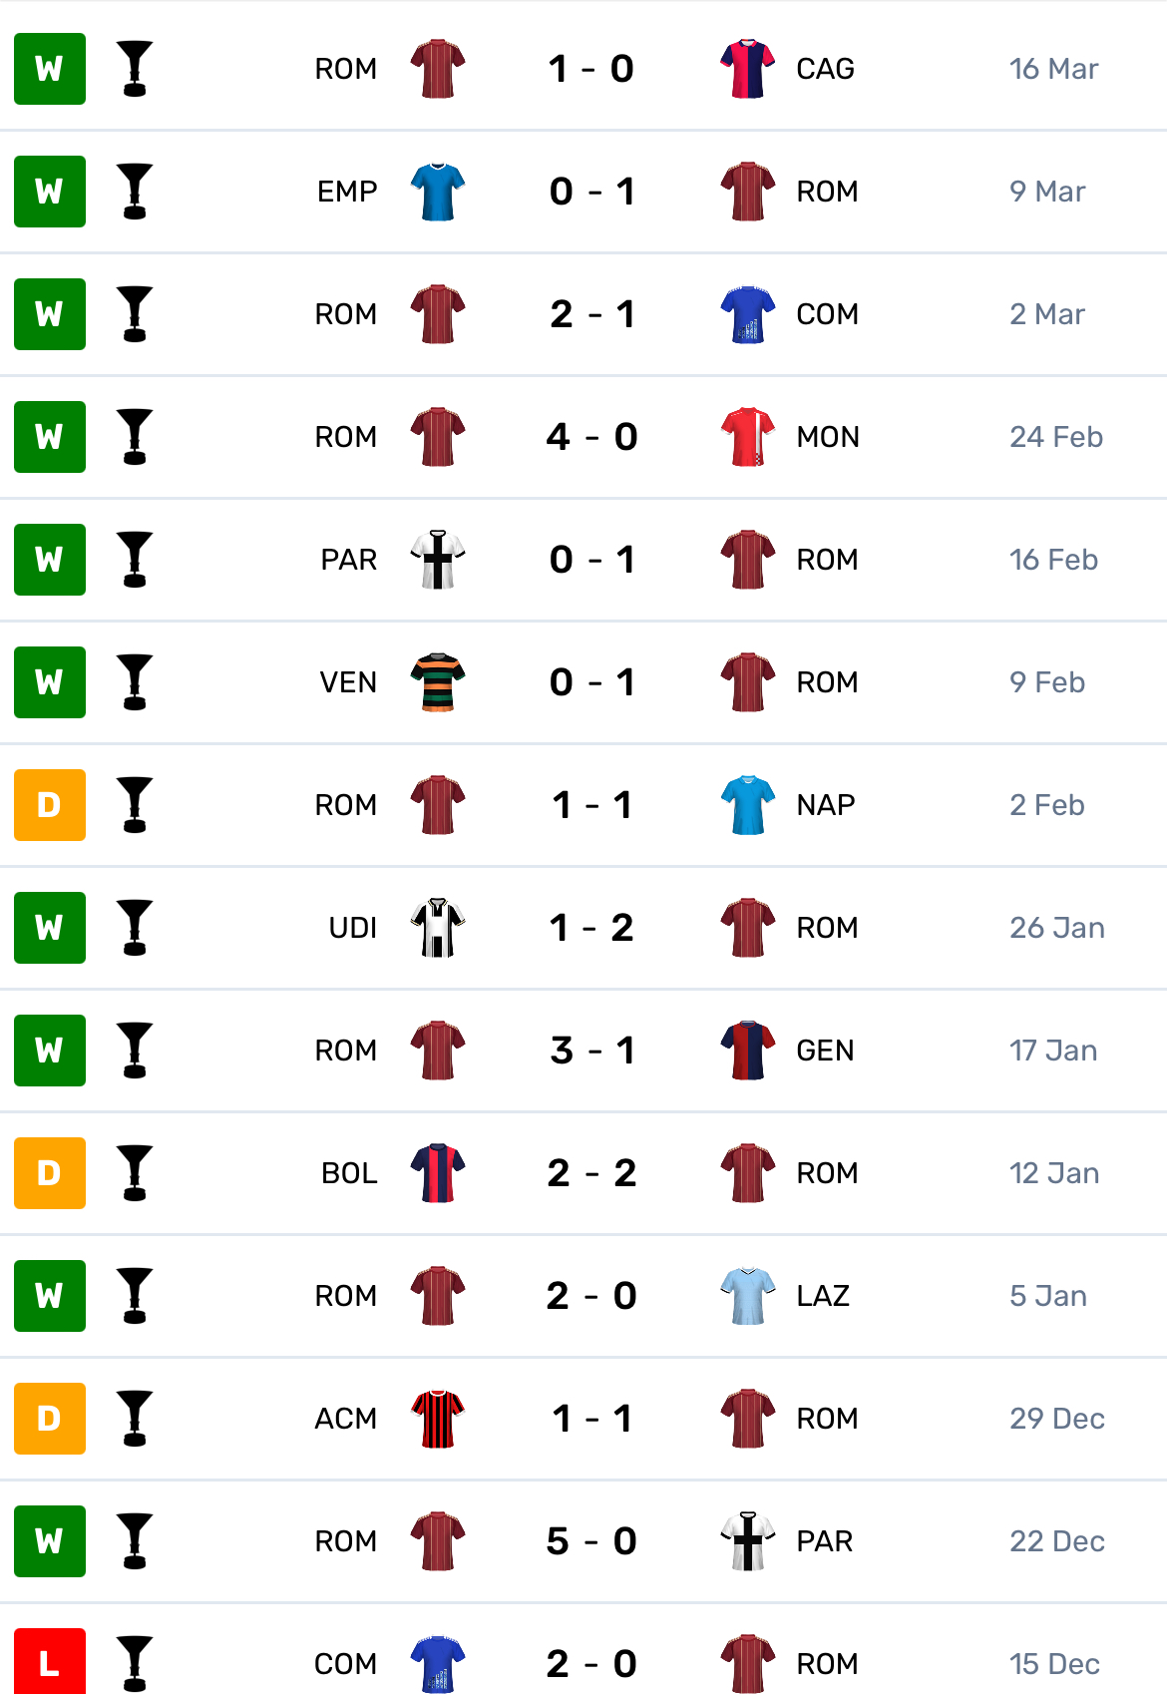Screen dimensions: 1167x1694
Task: Click green W badge for 16 Mar match
Action: [x=50, y=69]
